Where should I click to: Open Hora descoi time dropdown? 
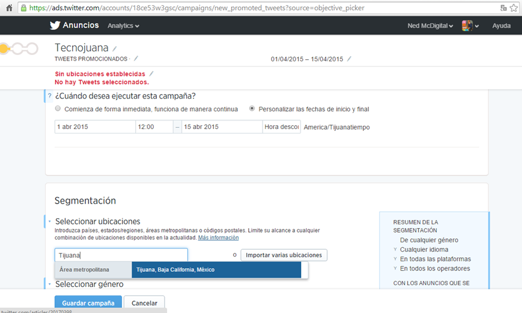pos(282,126)
